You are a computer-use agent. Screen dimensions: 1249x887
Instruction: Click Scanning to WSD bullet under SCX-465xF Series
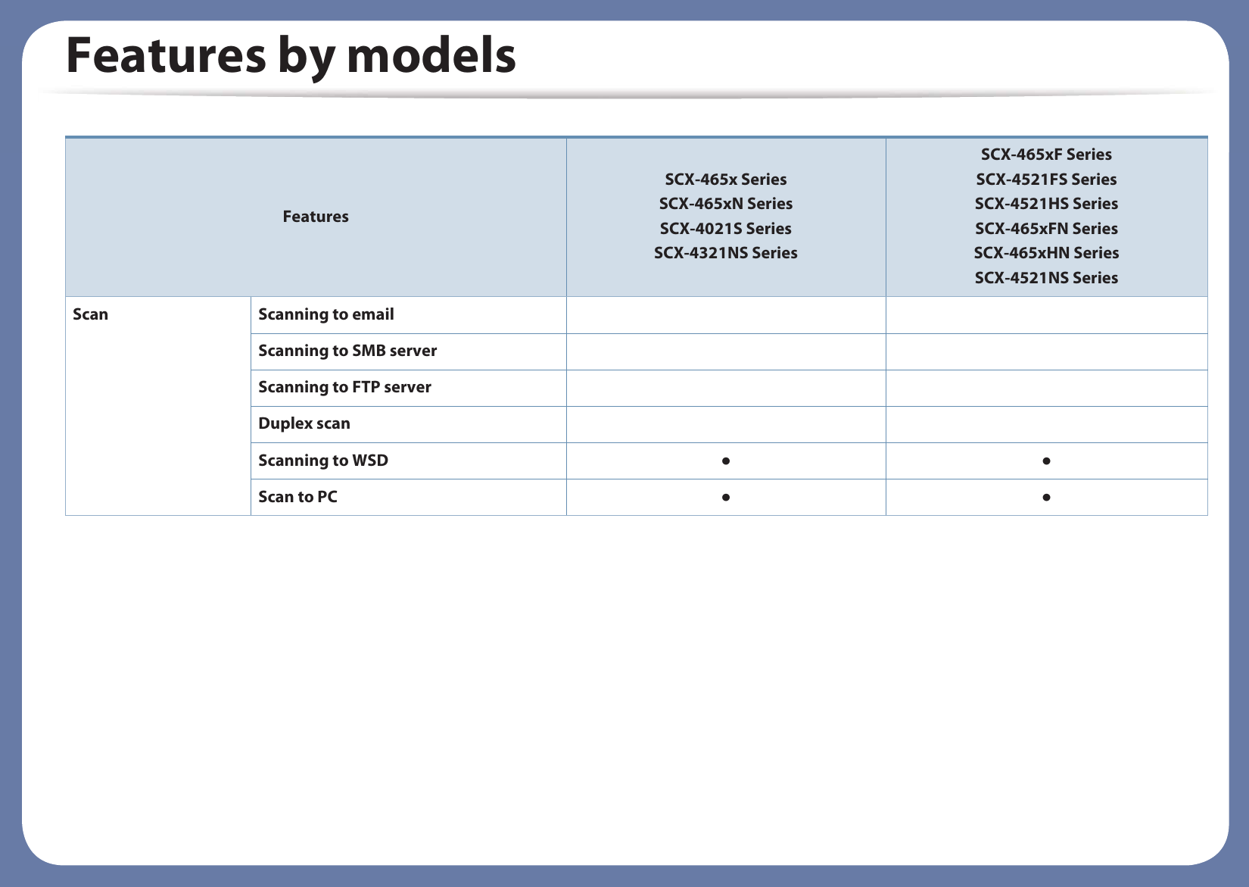click(1046, 461)
